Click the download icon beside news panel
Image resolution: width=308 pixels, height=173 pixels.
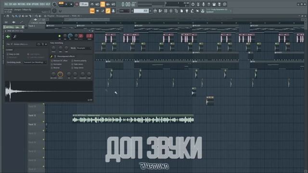(x=203, y=11)
